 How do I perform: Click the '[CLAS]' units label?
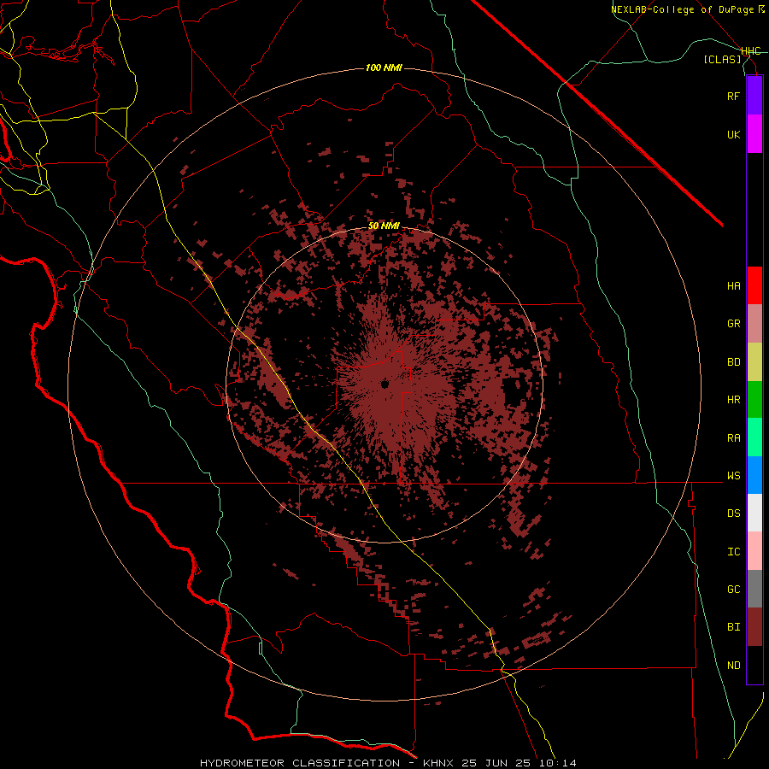722,59
